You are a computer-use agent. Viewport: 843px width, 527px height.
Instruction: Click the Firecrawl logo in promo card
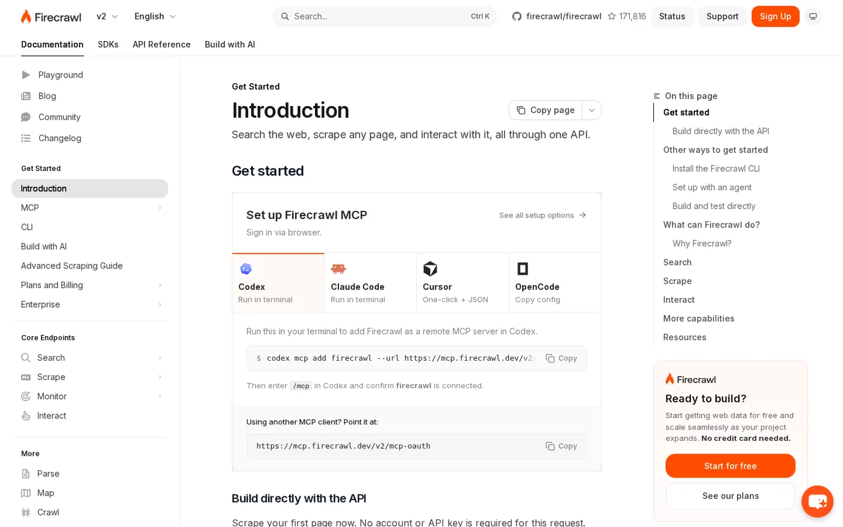691,379
